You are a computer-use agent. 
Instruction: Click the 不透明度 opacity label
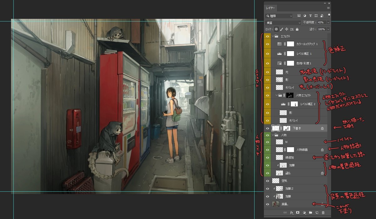point(309,23)
